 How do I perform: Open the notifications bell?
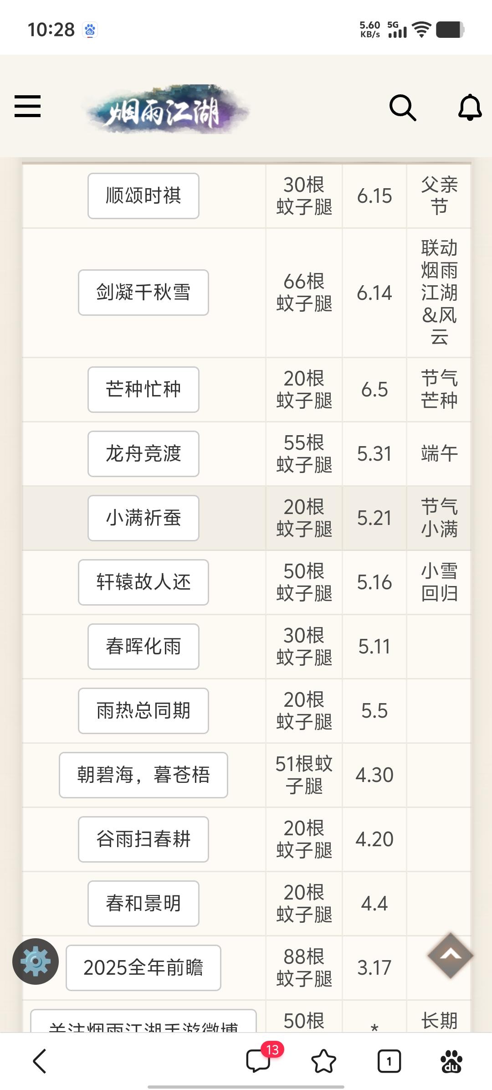tap(470, 108)
